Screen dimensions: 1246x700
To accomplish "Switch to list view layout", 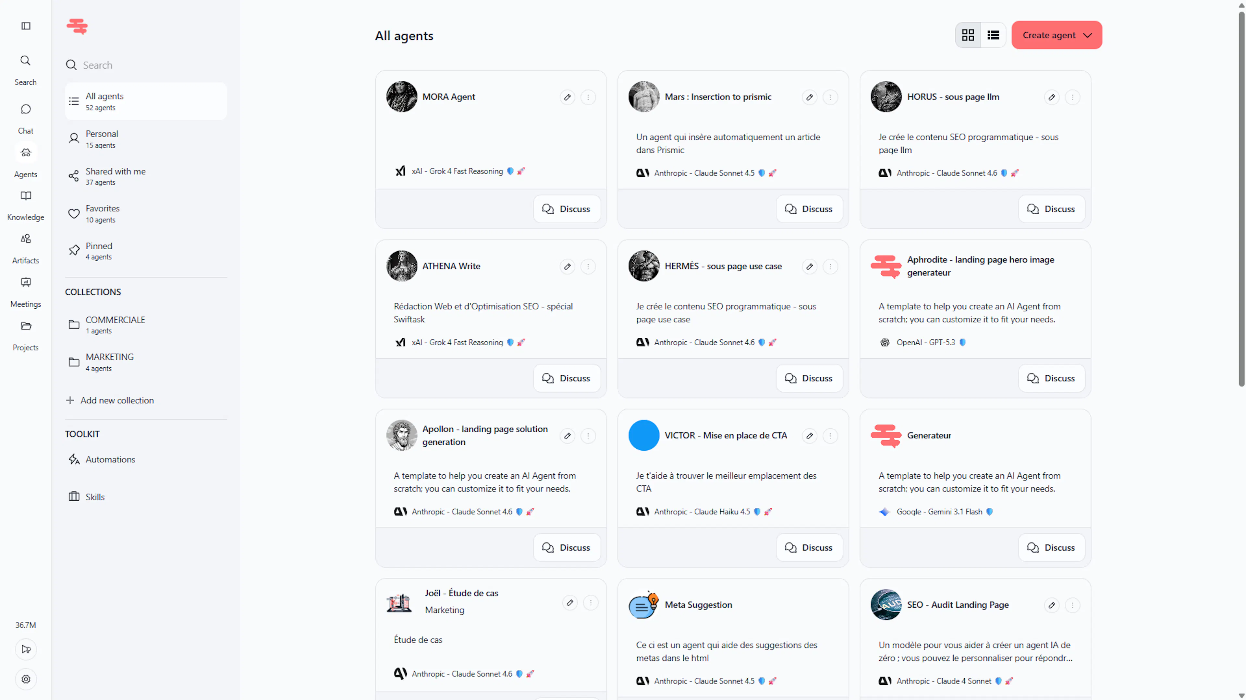I will [994, 35].
